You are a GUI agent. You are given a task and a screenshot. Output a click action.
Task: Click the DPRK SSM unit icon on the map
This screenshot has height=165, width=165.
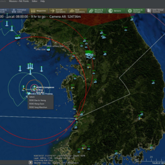tap(49, 49)
